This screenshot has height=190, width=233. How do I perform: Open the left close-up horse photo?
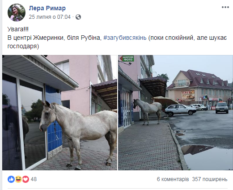coord(59,113)
